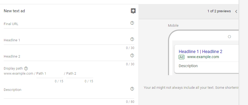Viewport: 248px width, 105px height.
Task: Click the mobile preview camera circle
Action: click(229, 37)
